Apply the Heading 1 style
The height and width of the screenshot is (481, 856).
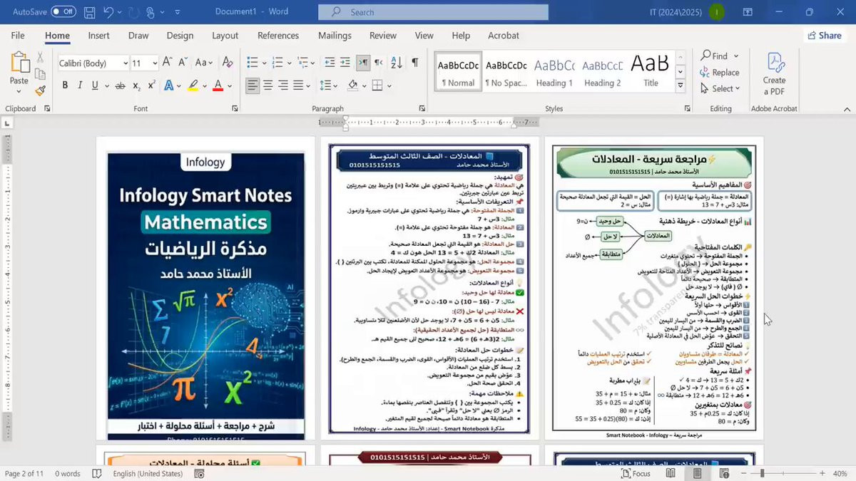[554, 71]
